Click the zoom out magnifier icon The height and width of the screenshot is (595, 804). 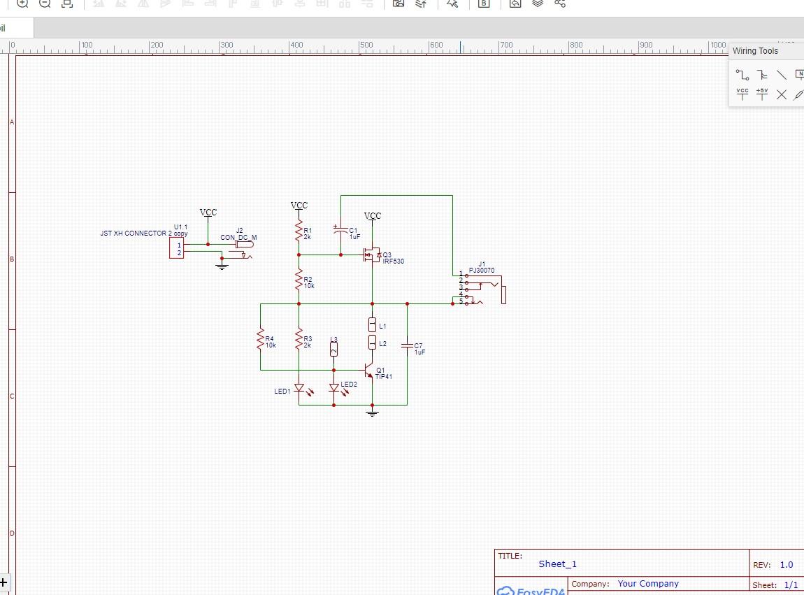tap(45, 3)
